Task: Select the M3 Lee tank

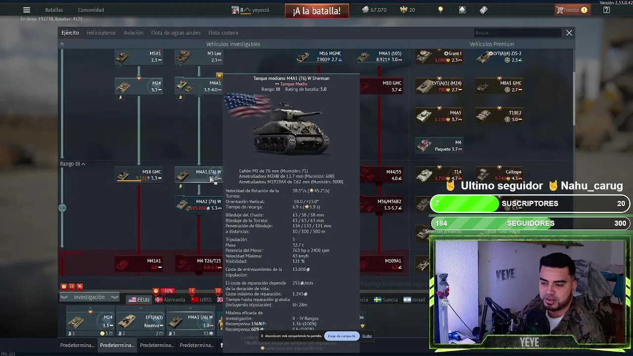Action: (x=199, y=57)
